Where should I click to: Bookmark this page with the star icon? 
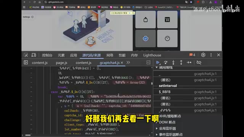[191, 2]
